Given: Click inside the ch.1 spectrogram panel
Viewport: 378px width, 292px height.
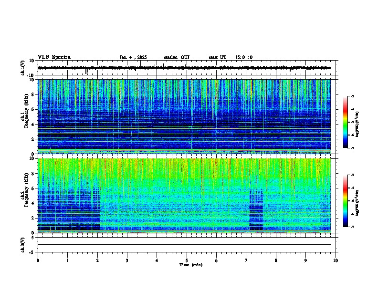Looking at the screenshot, I should 184,116.
